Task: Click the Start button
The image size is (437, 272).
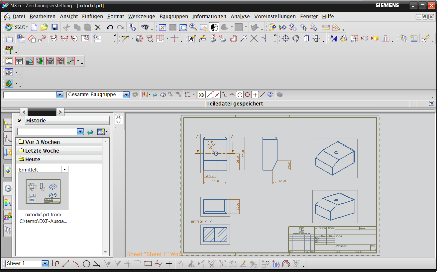Action: click(x=16, y=27)
